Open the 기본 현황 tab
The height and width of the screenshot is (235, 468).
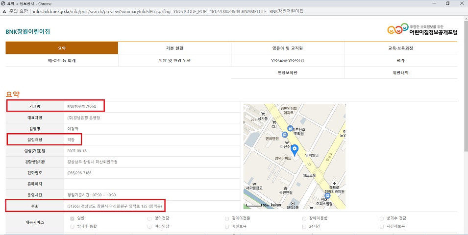tap(174, 48)
